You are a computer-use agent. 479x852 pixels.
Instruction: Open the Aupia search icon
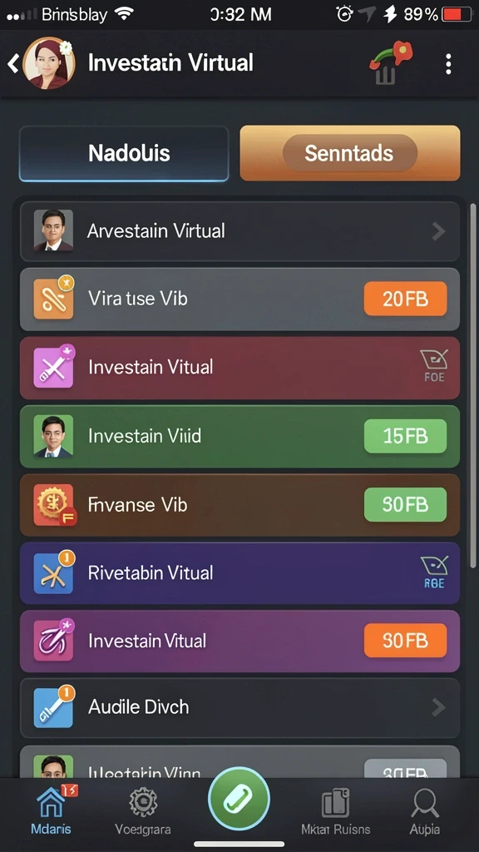424,810
